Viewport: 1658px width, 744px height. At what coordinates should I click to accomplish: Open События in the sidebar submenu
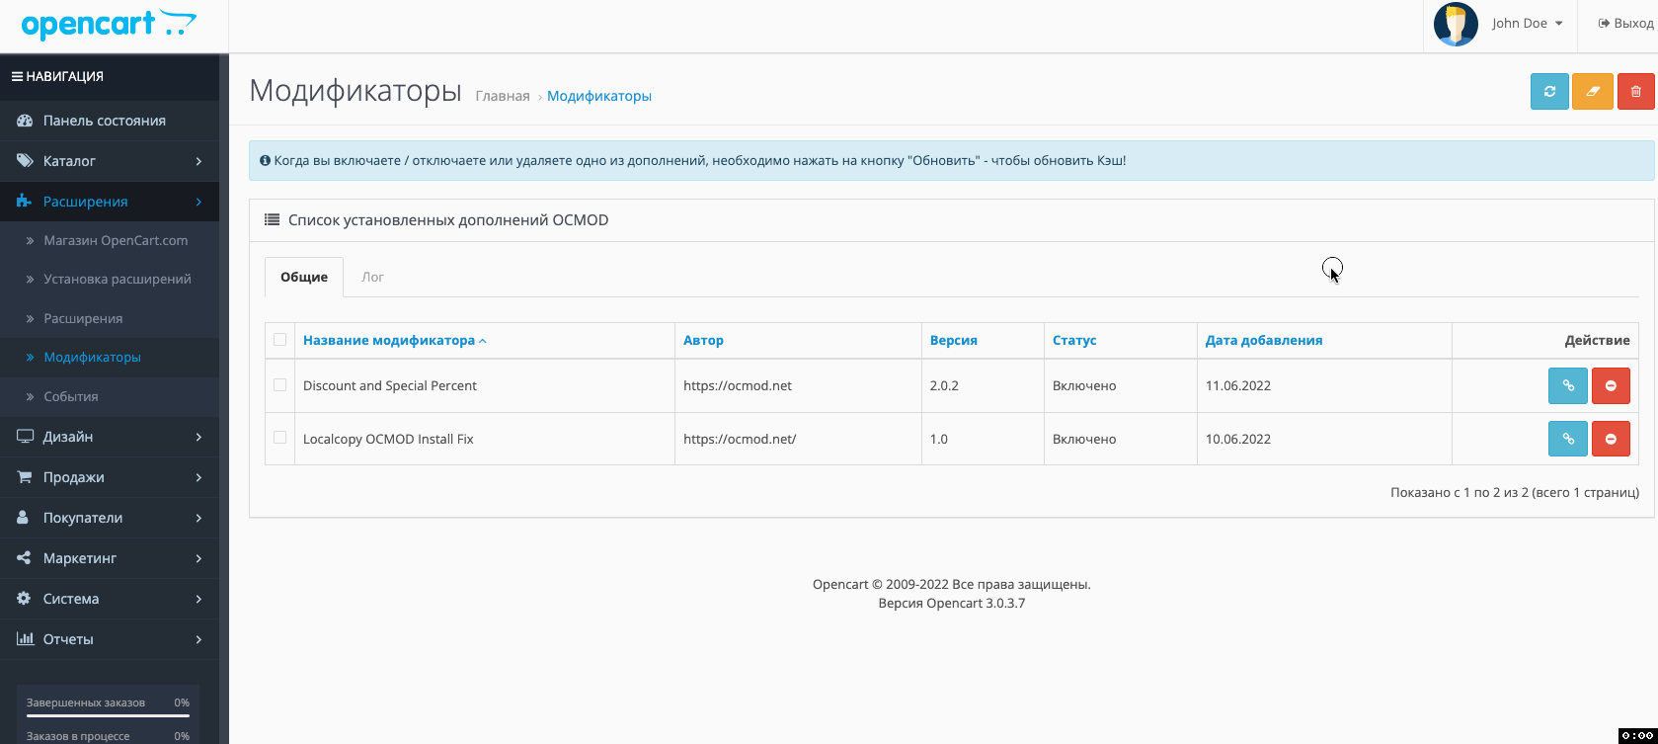coord(71,396)
